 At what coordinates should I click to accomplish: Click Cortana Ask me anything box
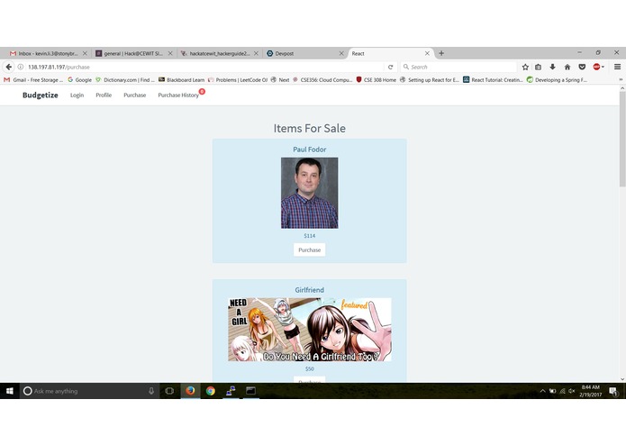click(89, 391)
